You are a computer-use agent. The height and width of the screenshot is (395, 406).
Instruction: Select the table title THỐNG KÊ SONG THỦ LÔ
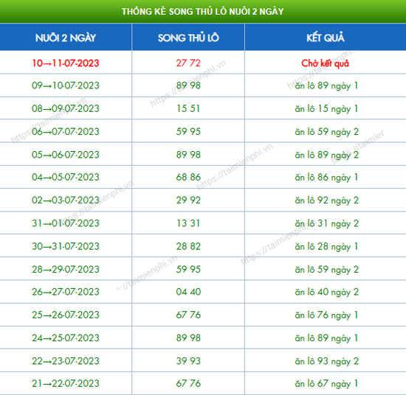(x=203, y=11)
